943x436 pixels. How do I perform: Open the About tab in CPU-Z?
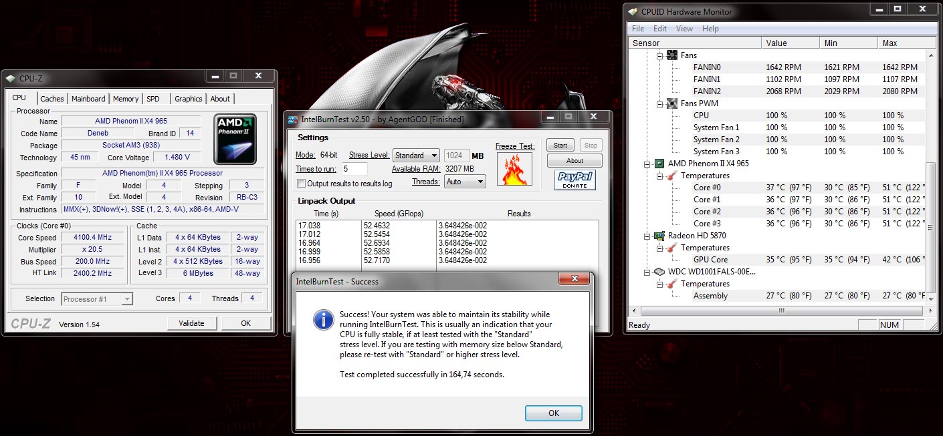pyautogui.click(x=220, y=99)
